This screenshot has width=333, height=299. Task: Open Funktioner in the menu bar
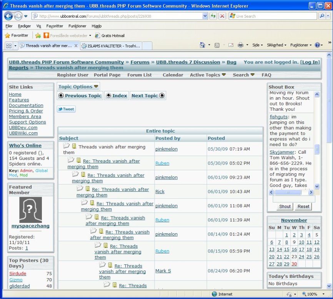pos(77,26)
